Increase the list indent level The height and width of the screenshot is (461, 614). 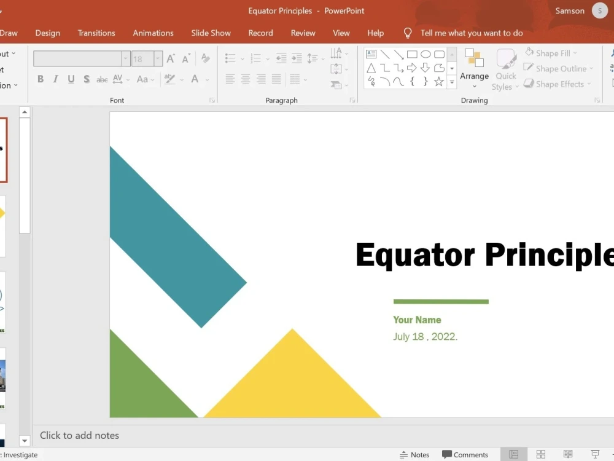click(x=297, y=58)
